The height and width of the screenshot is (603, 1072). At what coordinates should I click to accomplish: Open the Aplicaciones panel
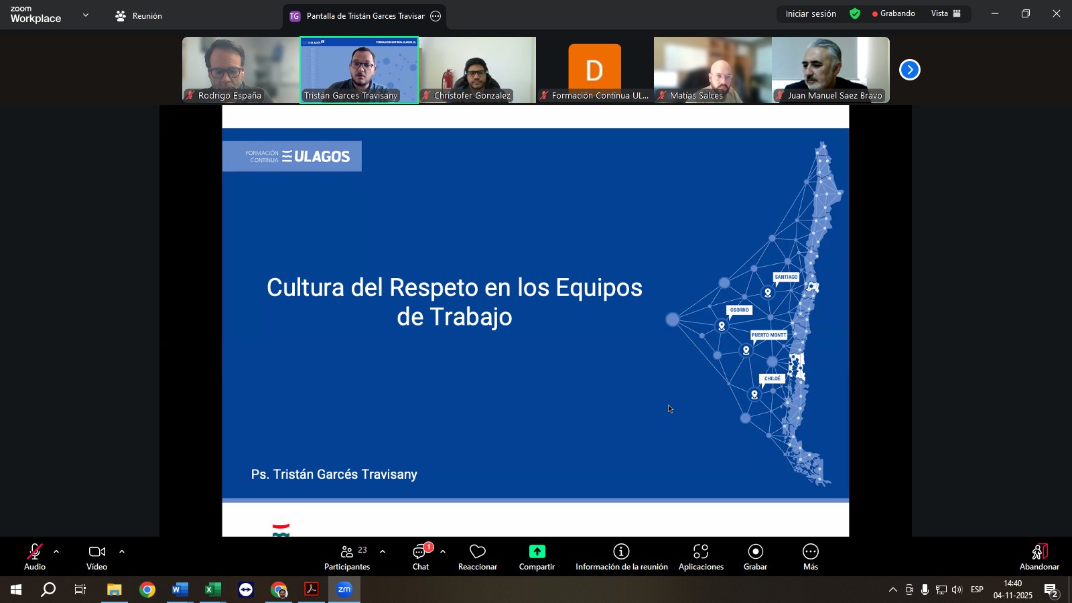pos(701,557)
